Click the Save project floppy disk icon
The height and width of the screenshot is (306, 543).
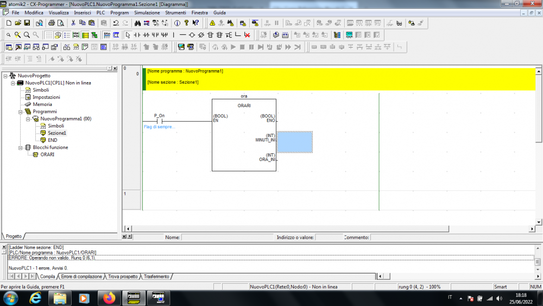(27, 23)
